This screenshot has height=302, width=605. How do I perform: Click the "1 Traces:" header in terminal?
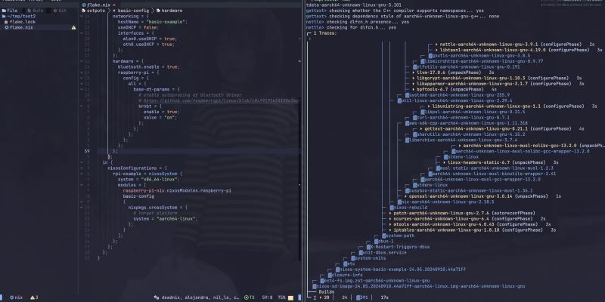324,33
